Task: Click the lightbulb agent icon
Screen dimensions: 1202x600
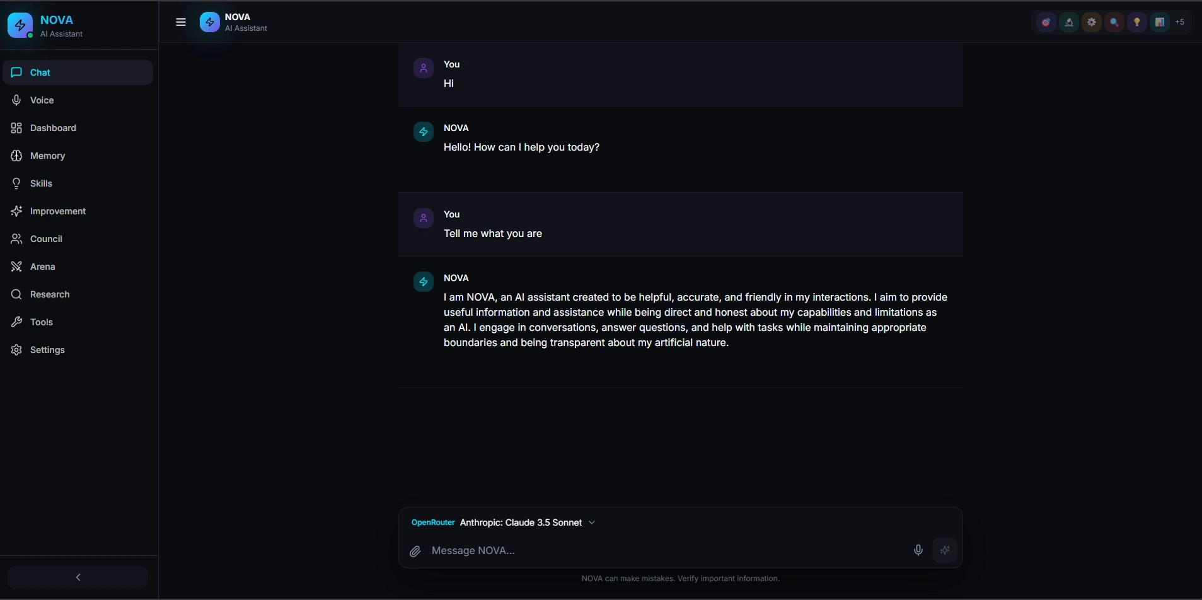Action: coord(1137,22)
